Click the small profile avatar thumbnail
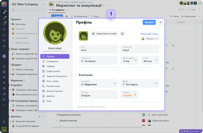This screenshot has height=133, width=203. point(83,36)
